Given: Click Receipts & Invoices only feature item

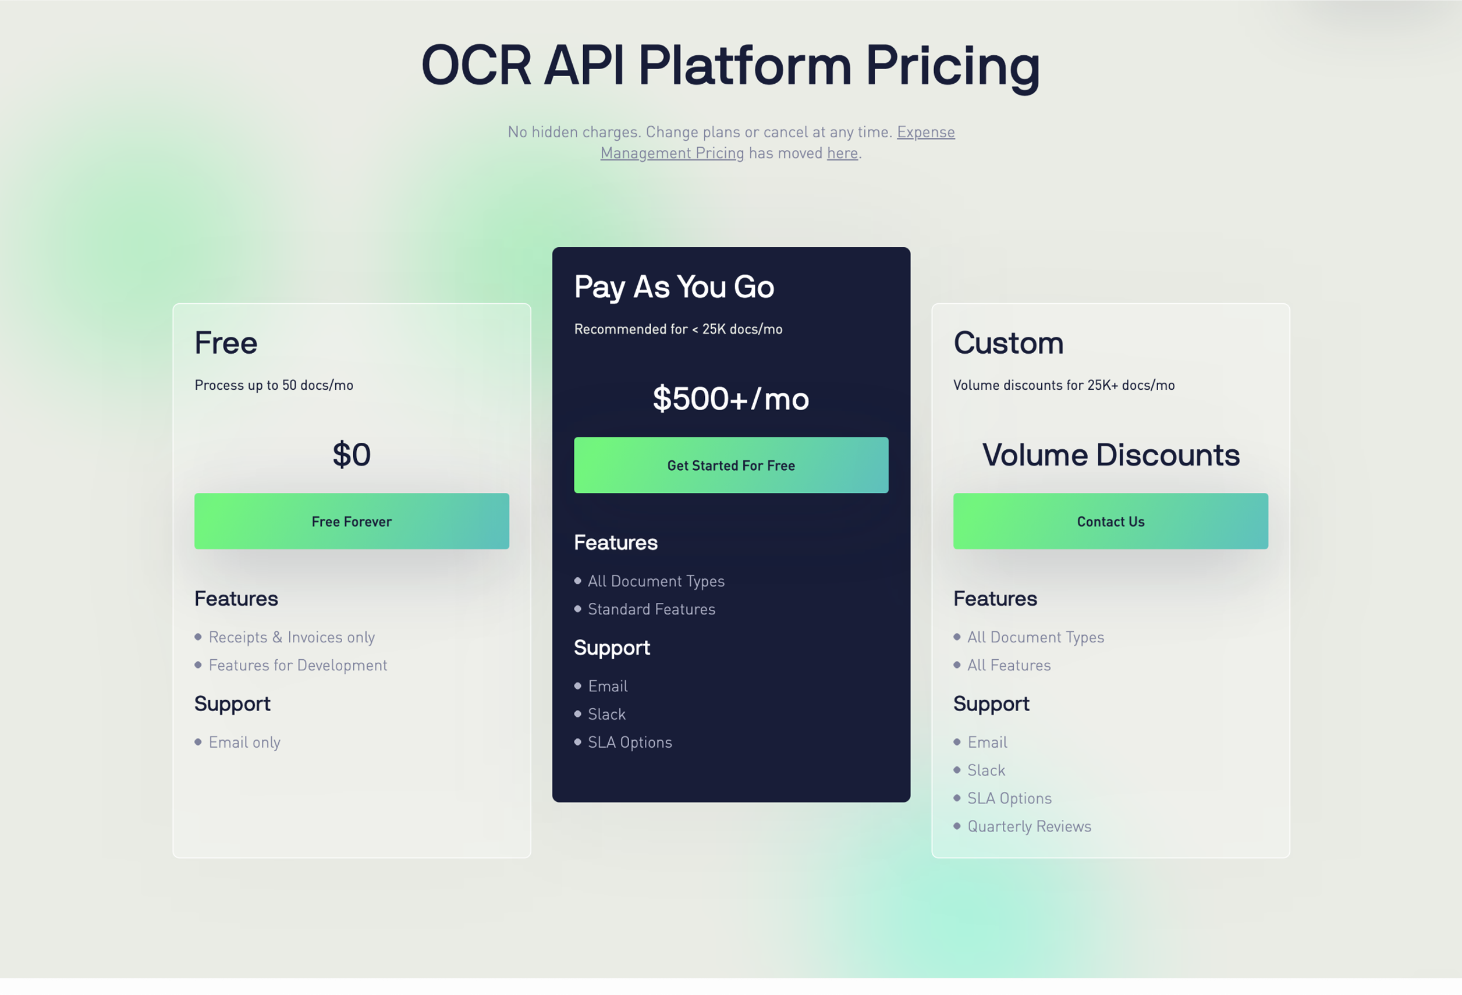Looking at the screenshot, I should coord(291,637).
